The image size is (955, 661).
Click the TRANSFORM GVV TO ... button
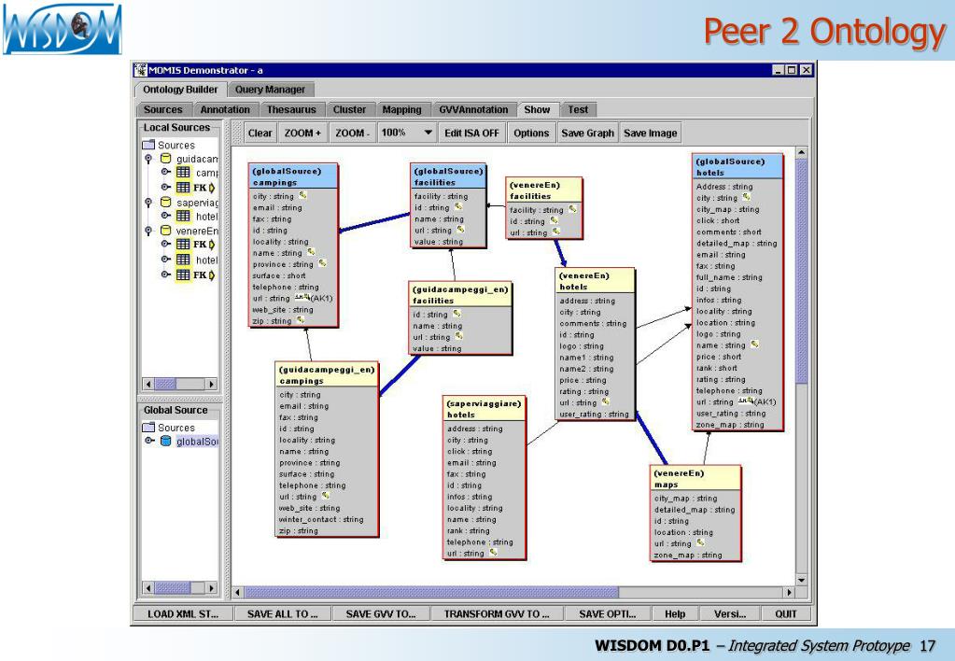[497, 613]
